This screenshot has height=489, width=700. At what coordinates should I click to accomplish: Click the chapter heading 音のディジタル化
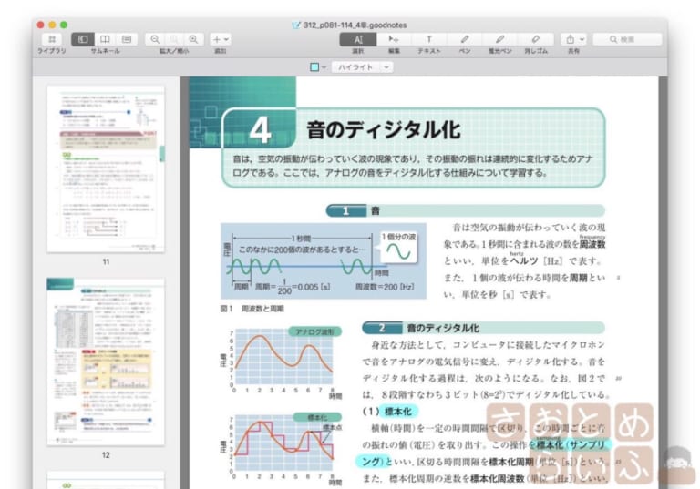pyautogui.click(x=383, y=130)
